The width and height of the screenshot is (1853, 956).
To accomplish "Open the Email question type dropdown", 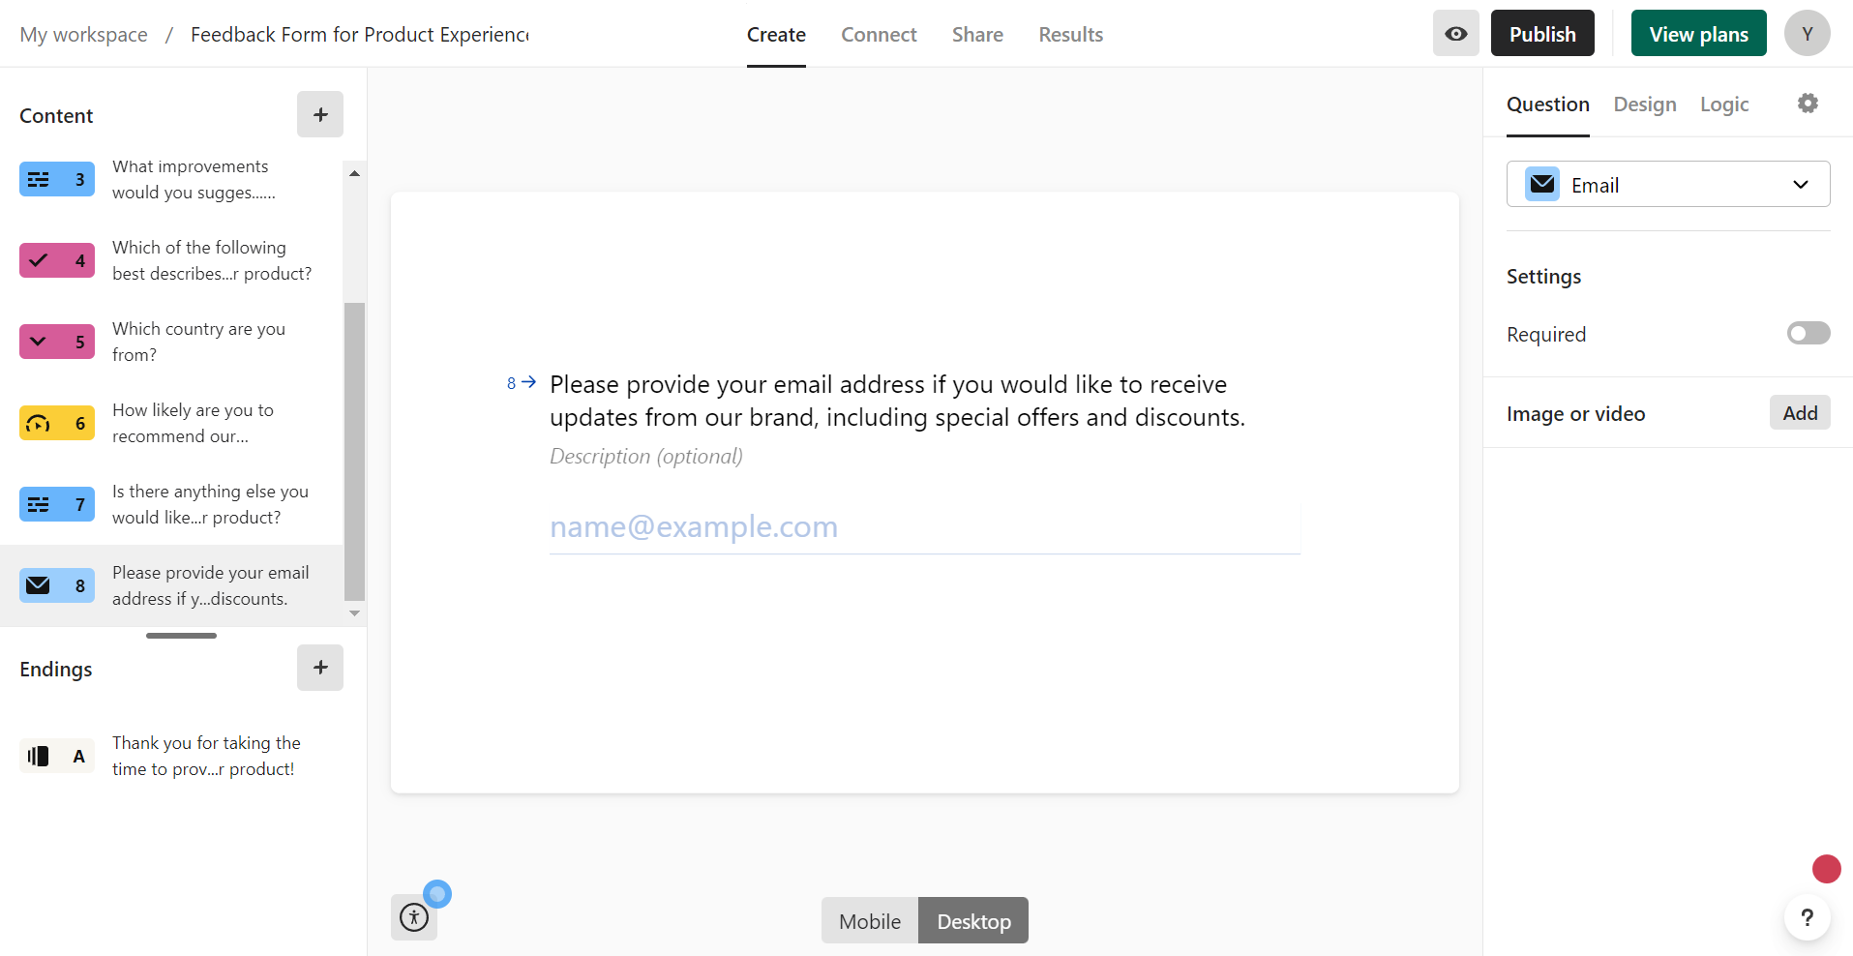I will coord(1667,185).
